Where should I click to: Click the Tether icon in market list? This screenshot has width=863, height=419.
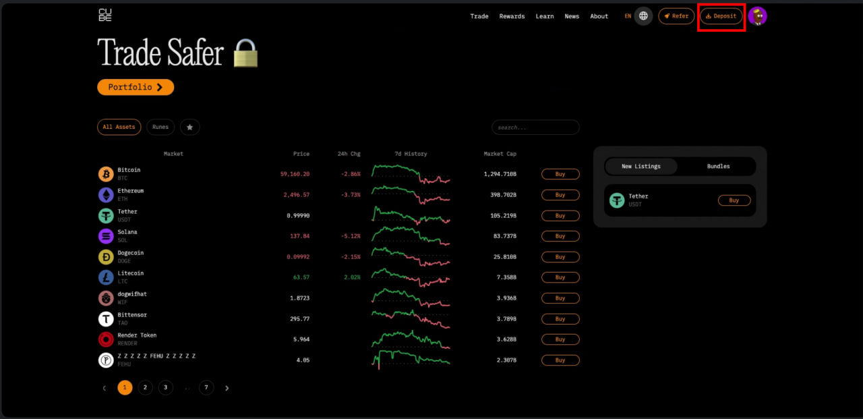click(106, 216)
